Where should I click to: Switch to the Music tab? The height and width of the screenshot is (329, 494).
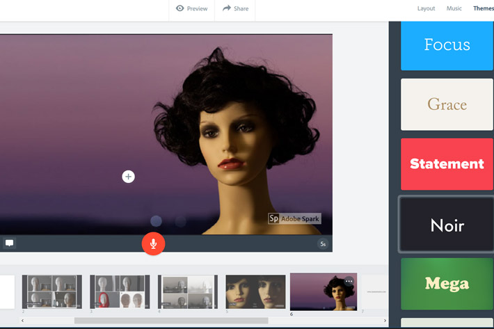pyautogui.click(x=454, y=8)
